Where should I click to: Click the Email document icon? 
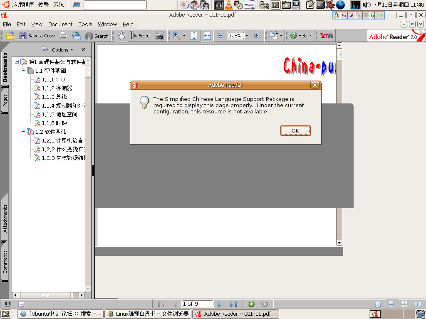point(77,36)
